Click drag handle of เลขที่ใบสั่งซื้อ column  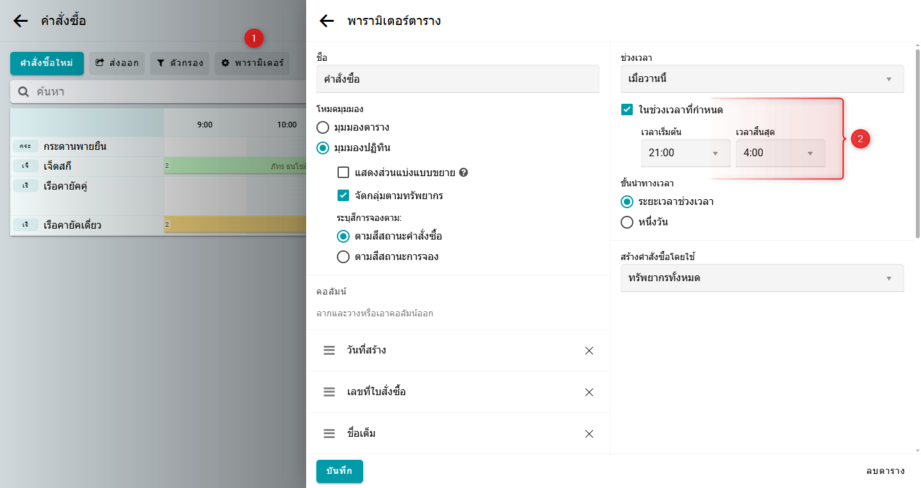(329, 392)
